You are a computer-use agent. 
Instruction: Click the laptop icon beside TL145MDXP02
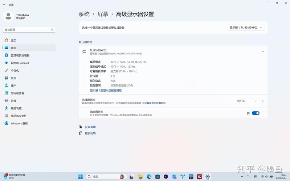(84, 52)
